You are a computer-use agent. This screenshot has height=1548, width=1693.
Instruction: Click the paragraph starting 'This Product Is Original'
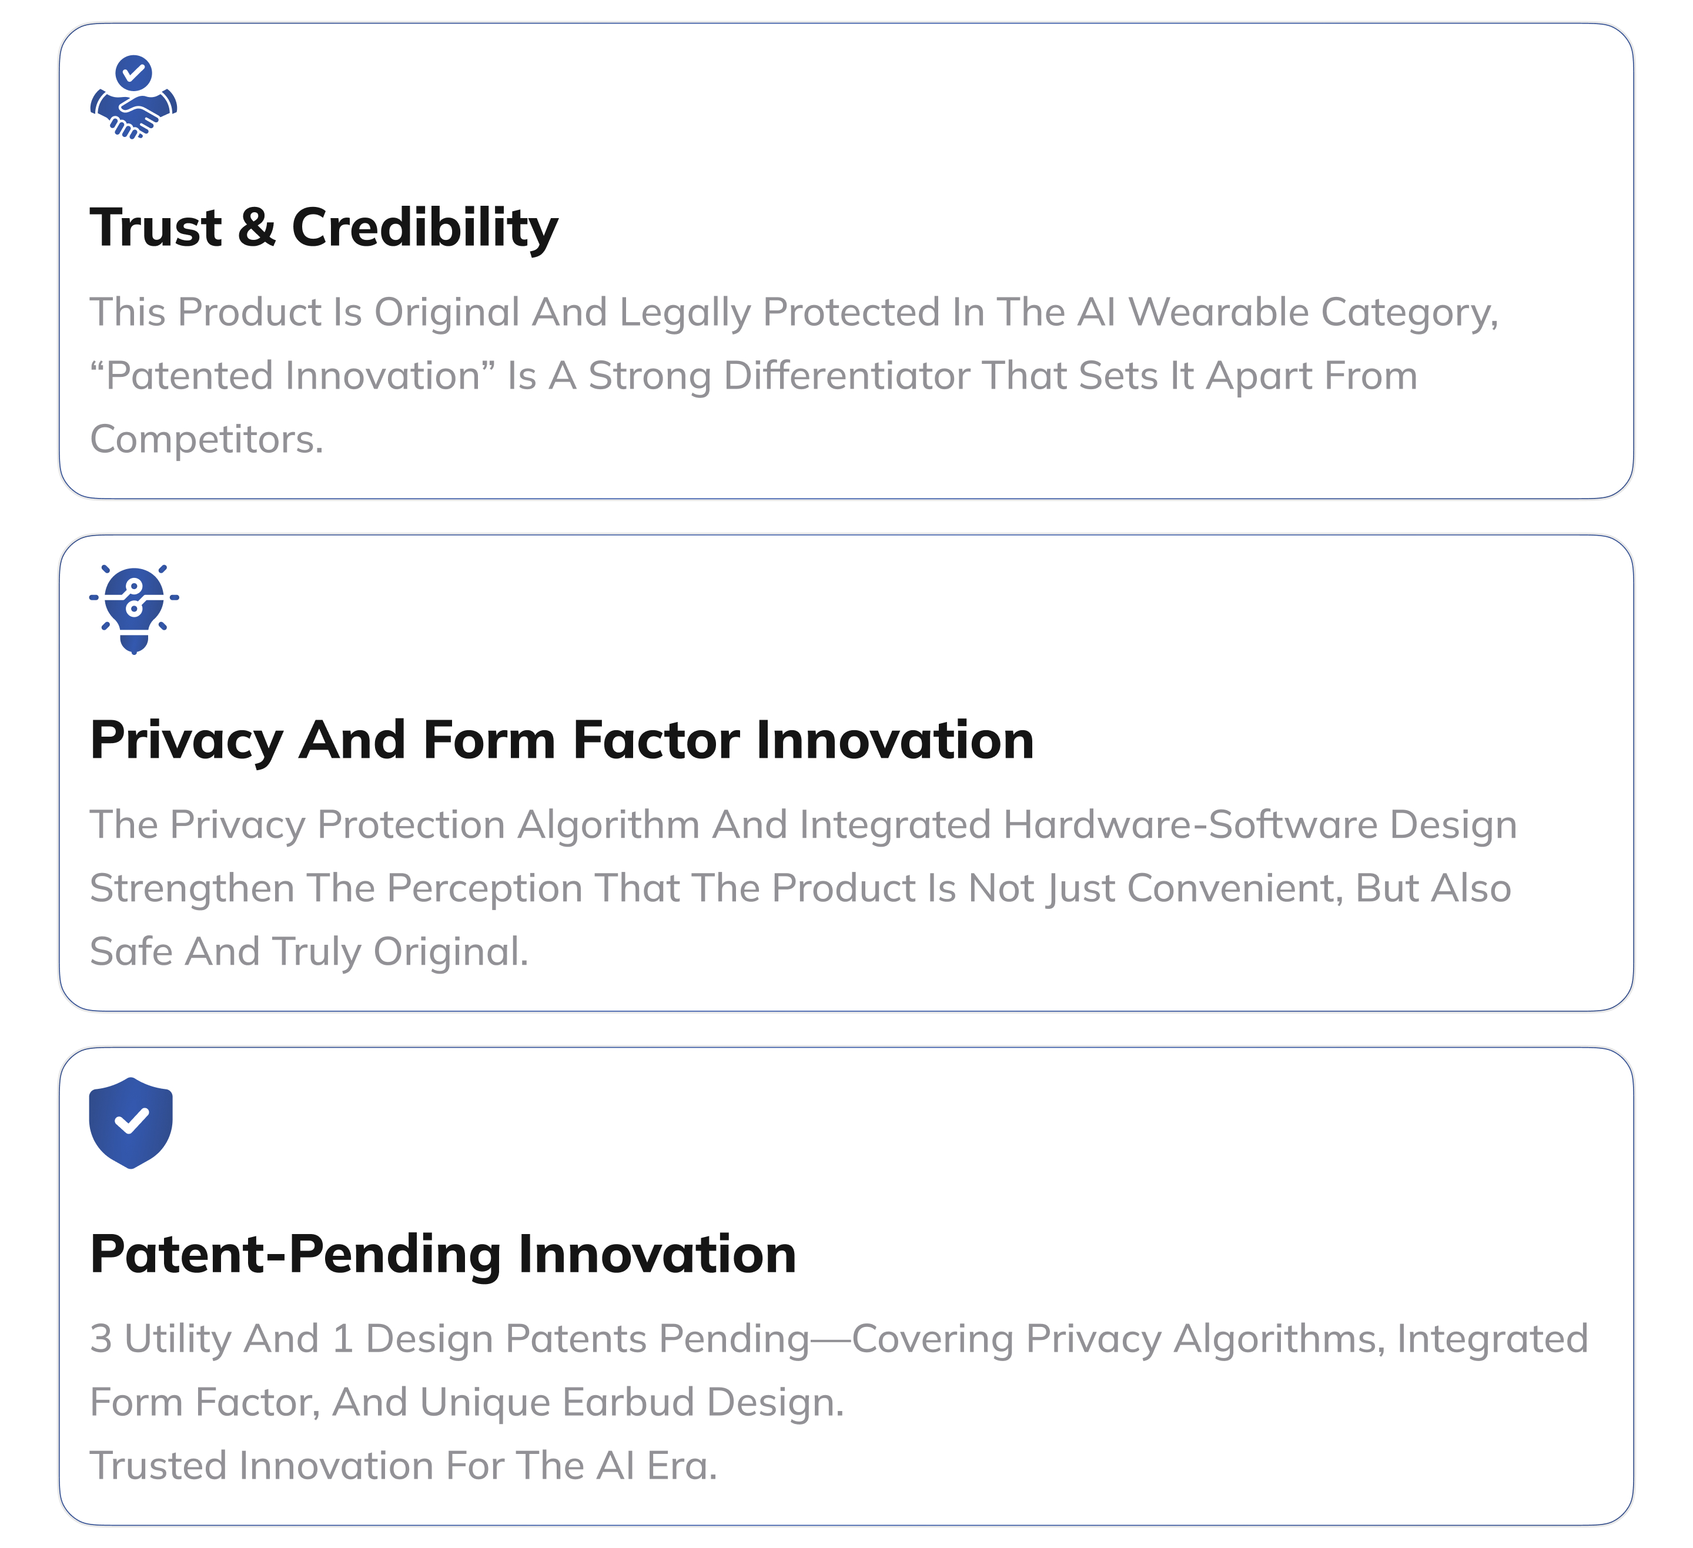(x=794, y=376)
